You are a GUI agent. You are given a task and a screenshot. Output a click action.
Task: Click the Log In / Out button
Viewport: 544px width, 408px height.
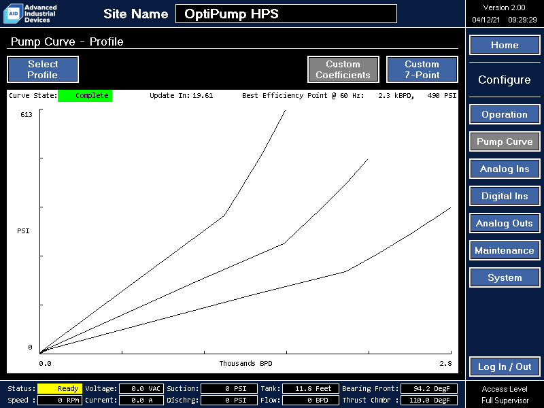(505, 367)
